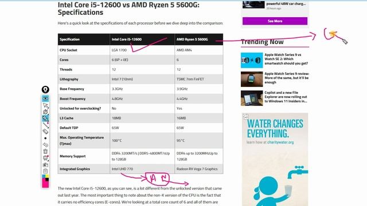Viewport: 367px width, 206px height.
Task: Take a screenshot with the camera icon
Action: coord(45,165)
